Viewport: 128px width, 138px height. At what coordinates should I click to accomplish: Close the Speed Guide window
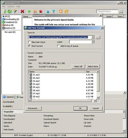point(101,15)
